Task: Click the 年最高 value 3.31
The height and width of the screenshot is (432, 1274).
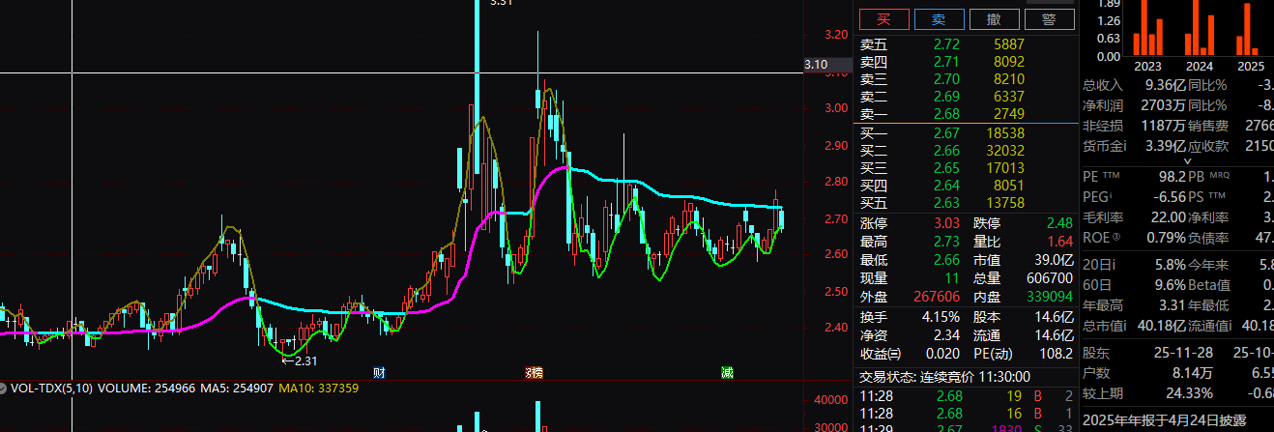Action: click(x=1171, y=305)
